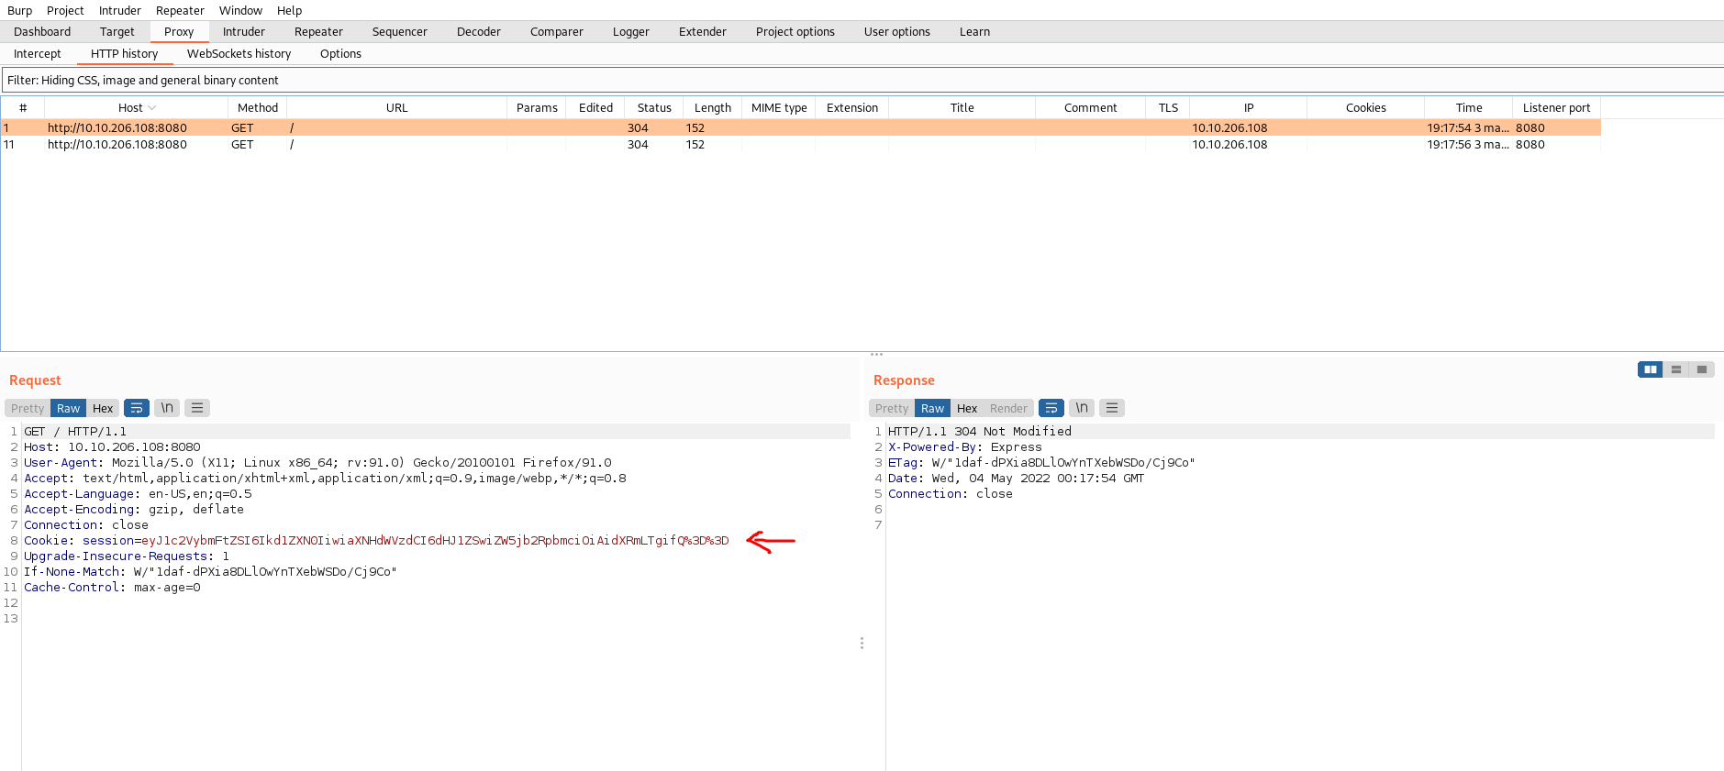Select Raw view in Response panel

point(933,409)
